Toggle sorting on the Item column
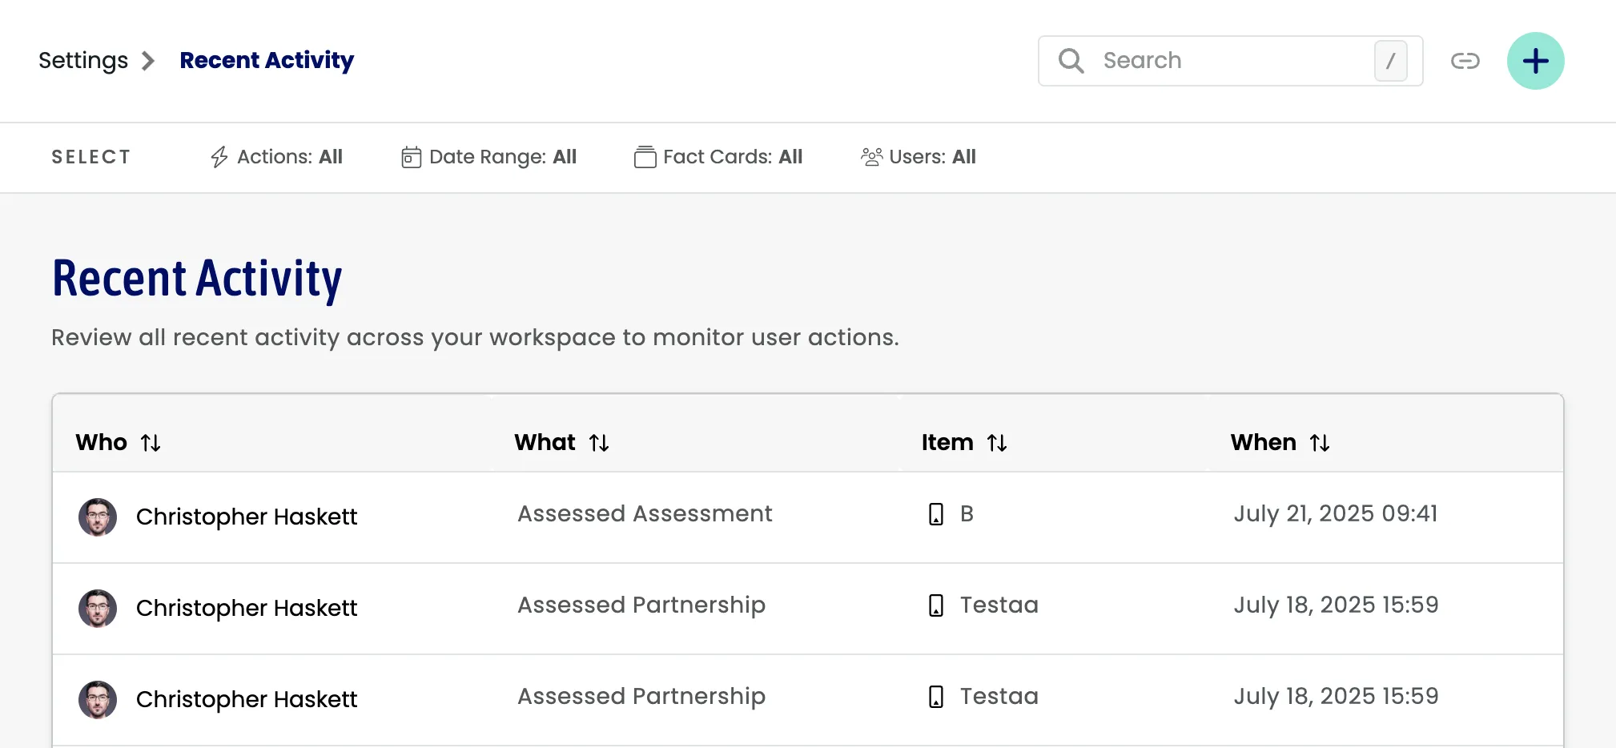 point(998,442)
